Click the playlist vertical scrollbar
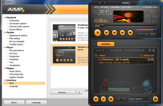 [156, 73]
